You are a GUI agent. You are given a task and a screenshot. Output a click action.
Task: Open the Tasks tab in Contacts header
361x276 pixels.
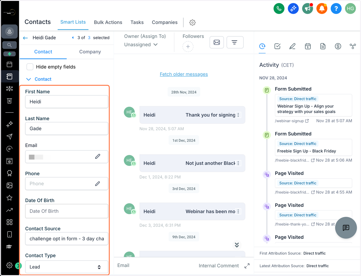coord(137,22)
